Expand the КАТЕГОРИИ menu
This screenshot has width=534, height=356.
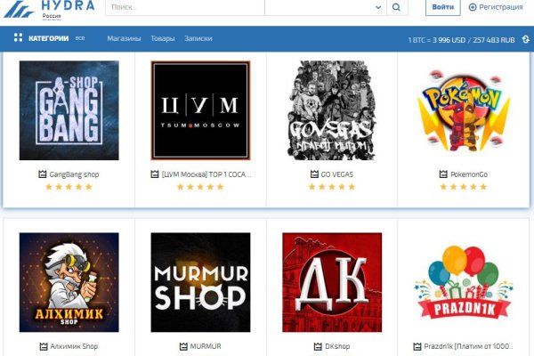(48, 38)
